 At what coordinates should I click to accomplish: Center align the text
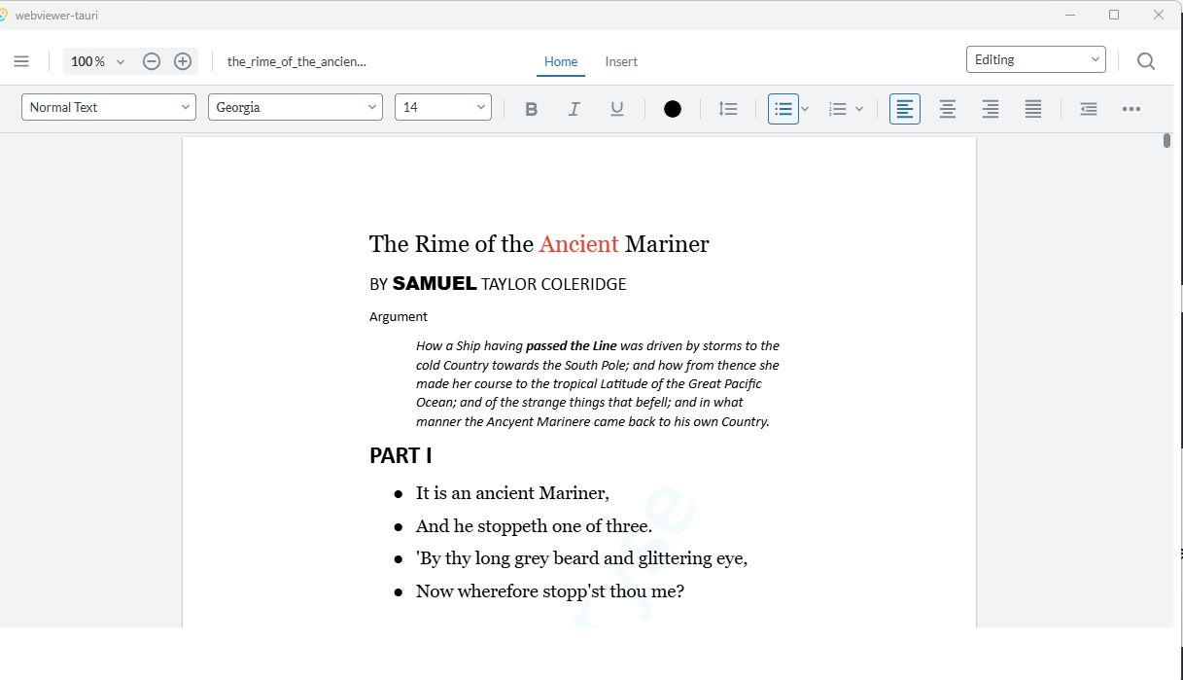coord(948,109)
